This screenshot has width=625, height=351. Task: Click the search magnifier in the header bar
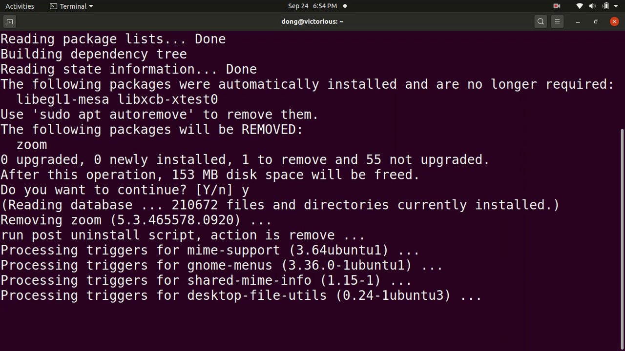pos(541,21)
